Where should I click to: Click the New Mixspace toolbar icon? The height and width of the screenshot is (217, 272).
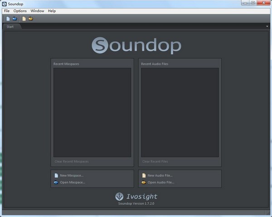8,19
